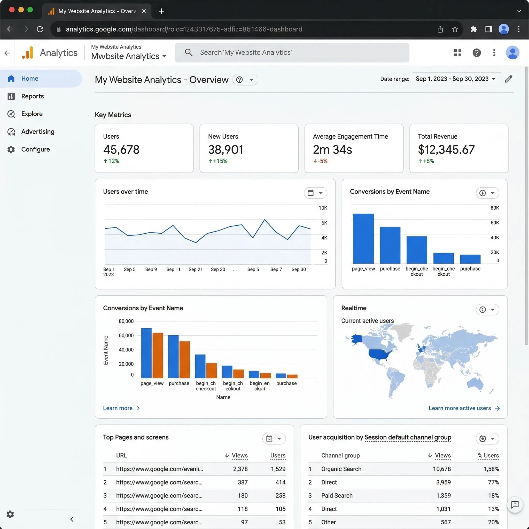Click the help question mark icon in header
Viewport: 529px width, 529px height.
476,53
